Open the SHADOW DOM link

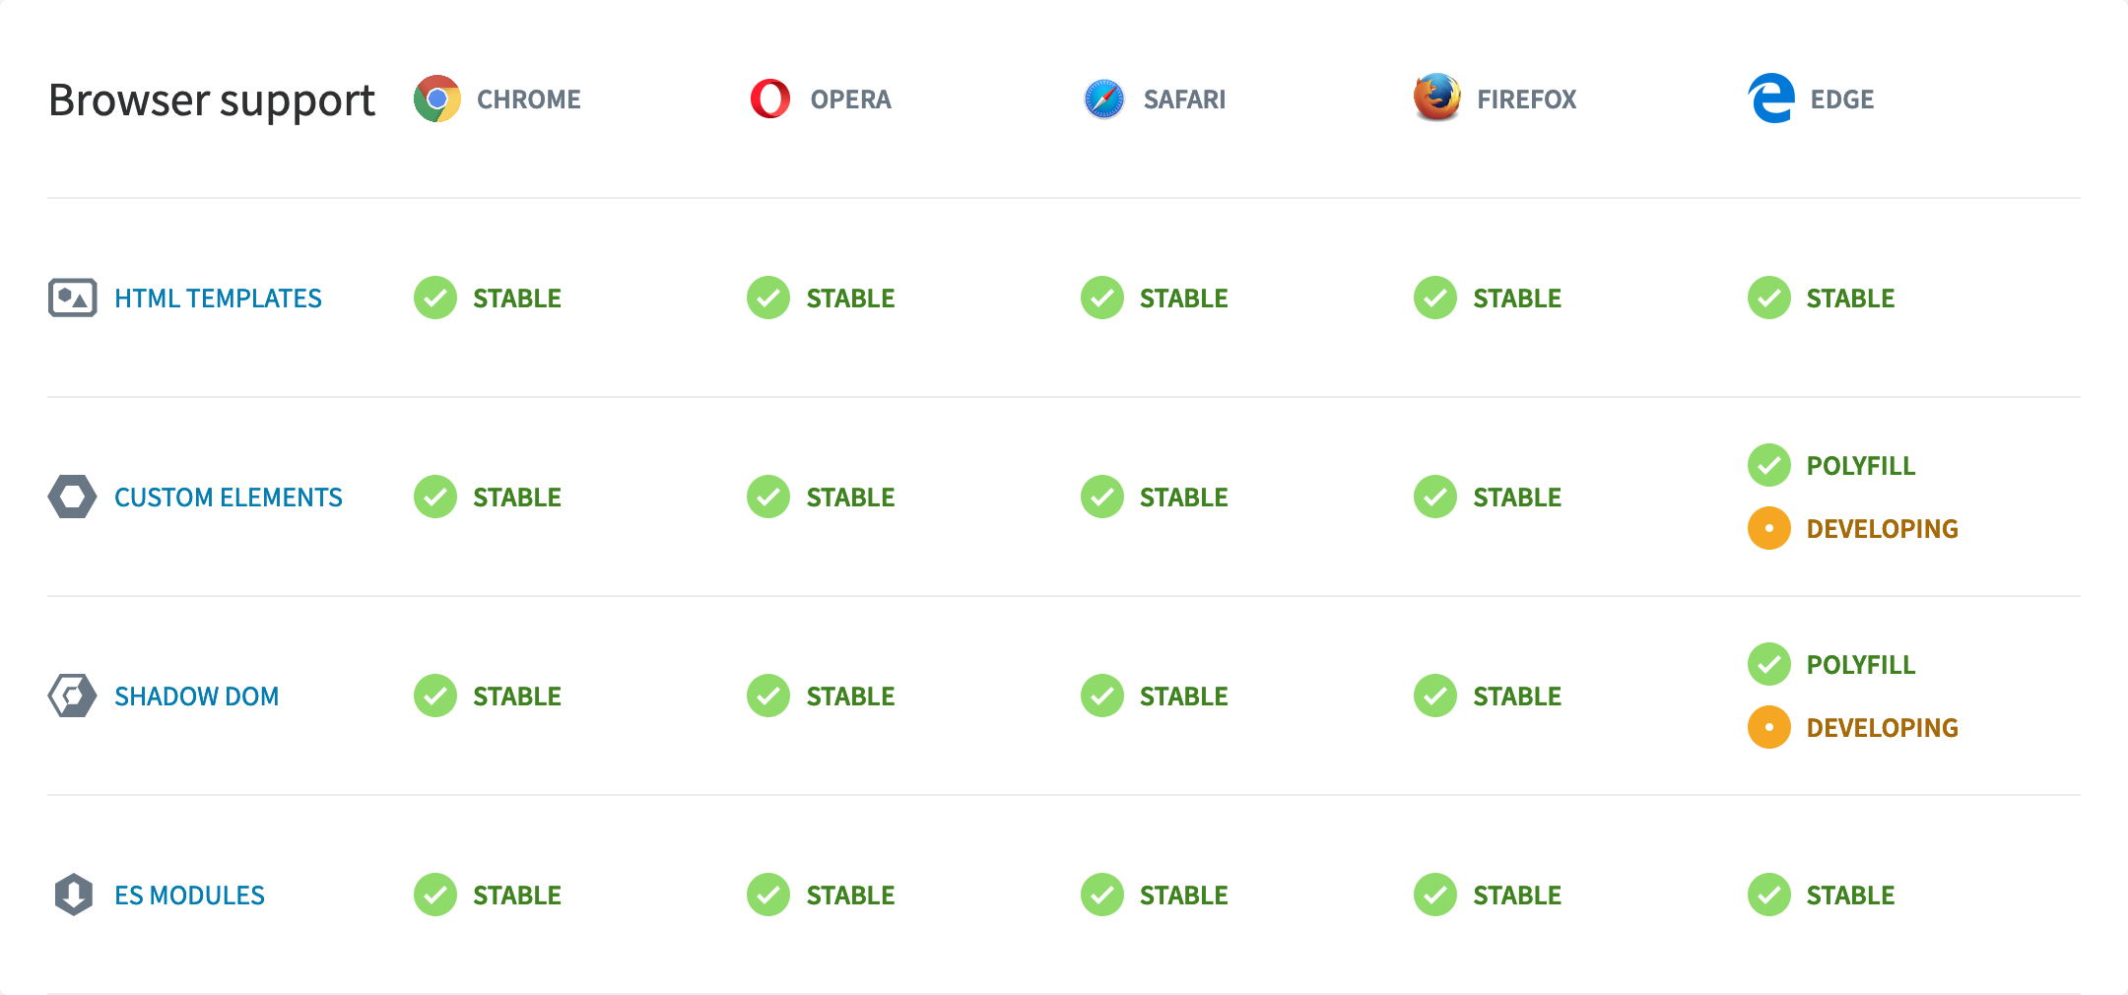click(x=197, y=696)
